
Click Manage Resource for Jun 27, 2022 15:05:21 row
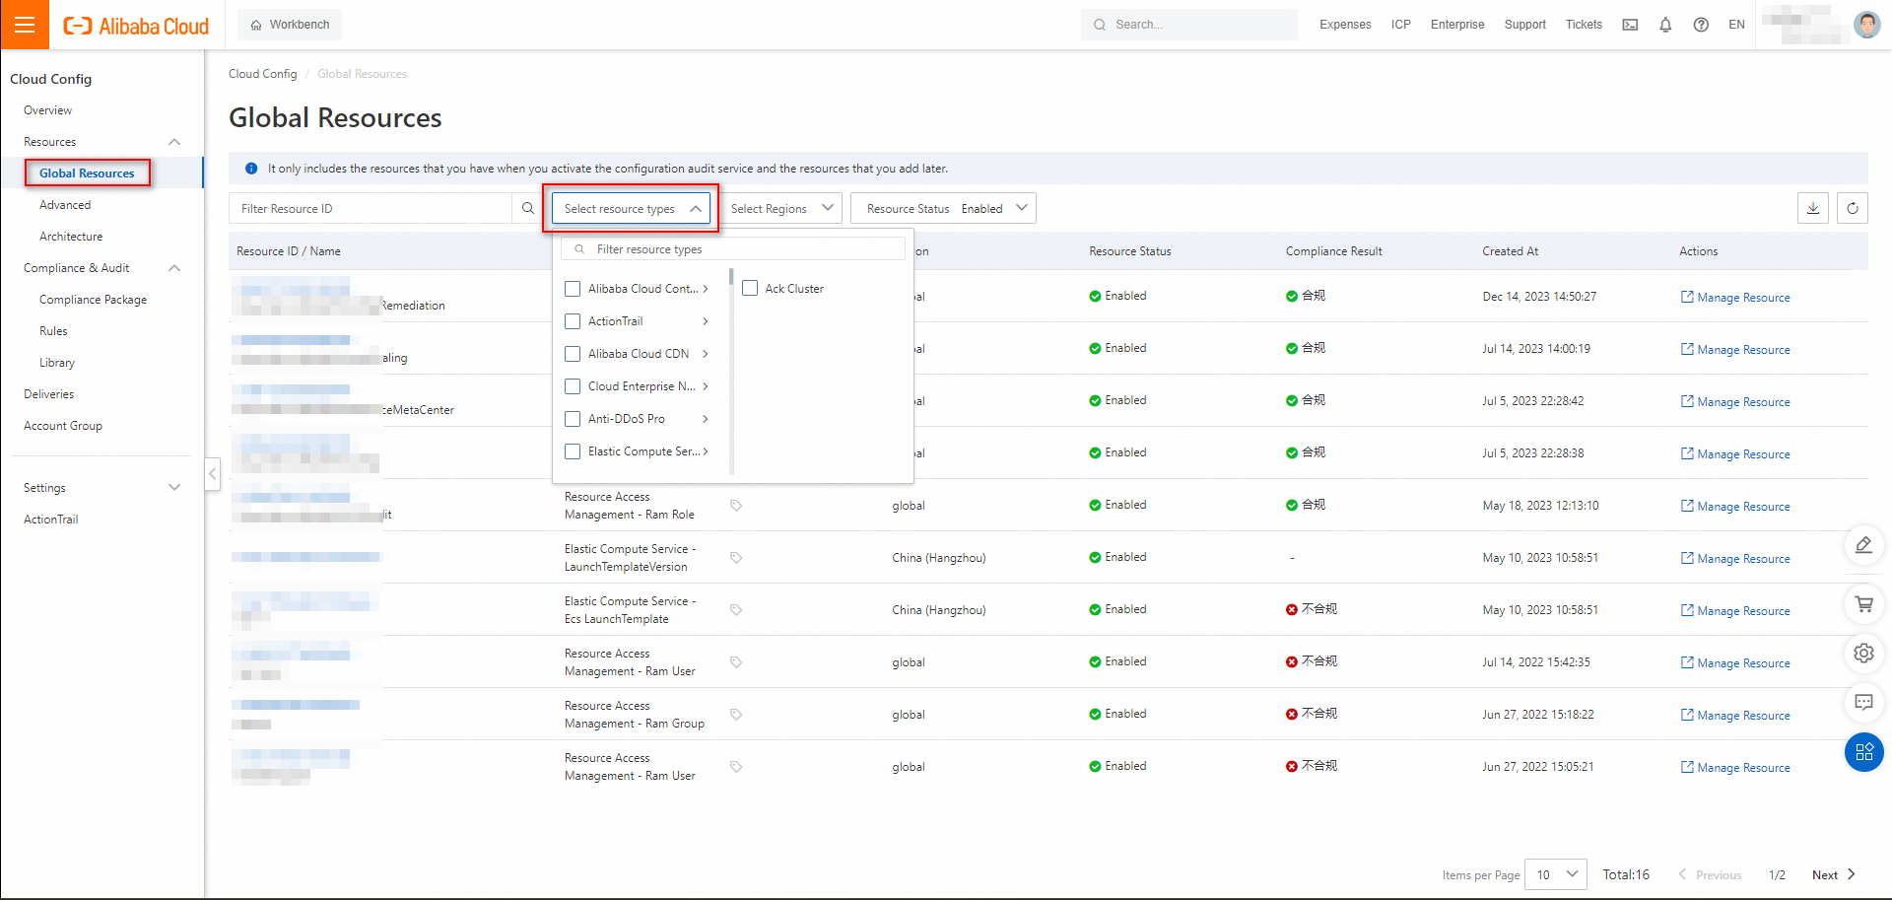[1735, 767]
